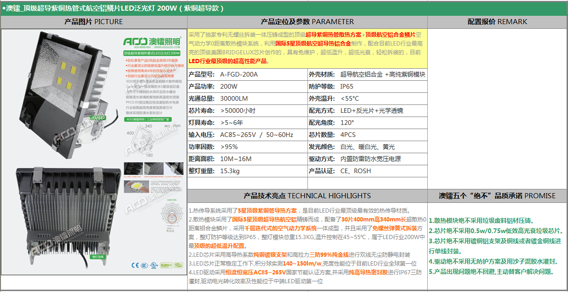Screen dimensions: 568x292
Task: Select the 配光角度 120° cell
Action: click(367, 123)
